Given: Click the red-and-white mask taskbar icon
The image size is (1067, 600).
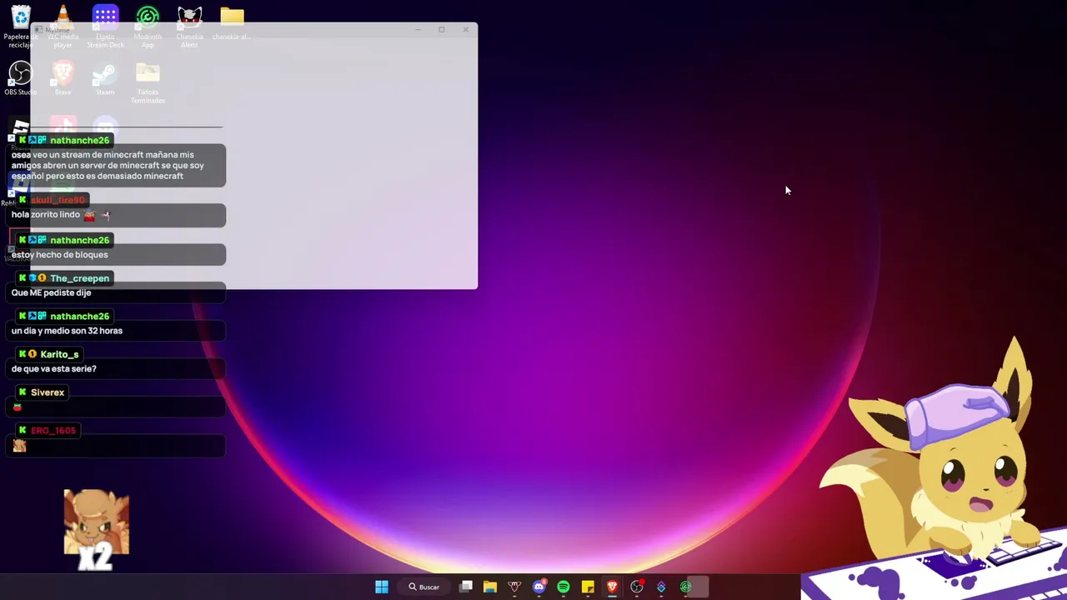Looking at the screenshot, I should click(x=514, y=587).
